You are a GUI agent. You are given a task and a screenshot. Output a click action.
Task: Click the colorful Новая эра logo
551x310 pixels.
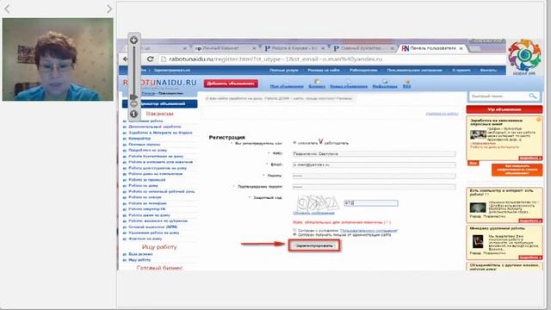(524, 57)
